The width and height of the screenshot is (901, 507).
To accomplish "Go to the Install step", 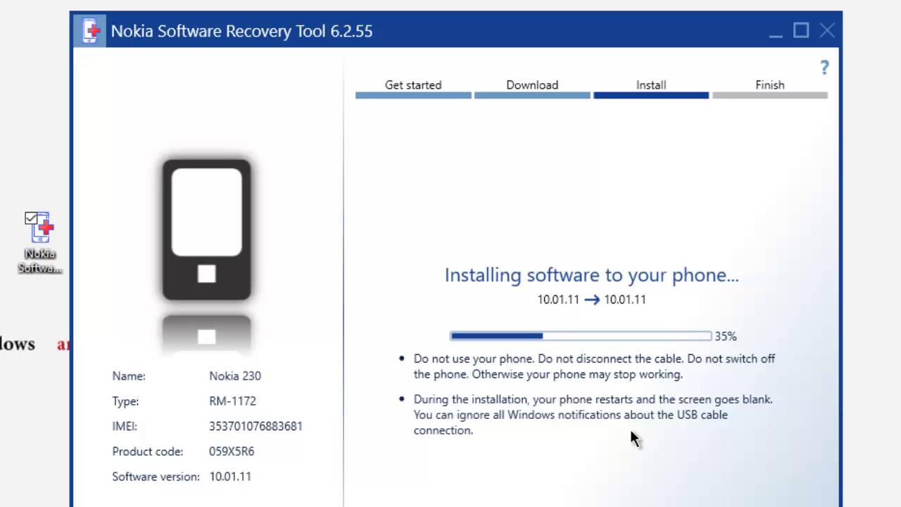I will point(651,88).
